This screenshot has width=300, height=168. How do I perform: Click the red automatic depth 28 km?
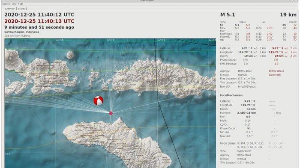click(x=279, y=56)
